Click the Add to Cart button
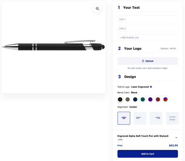The width and height of the screenshot is (185, 161). pyautogui.click(x=148, y=154)
